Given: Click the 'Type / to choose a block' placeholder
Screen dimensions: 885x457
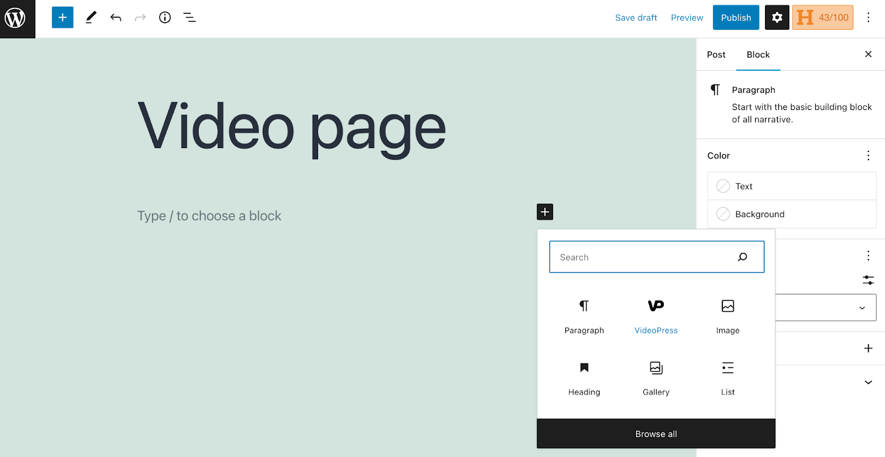Looking at the screenshot, I should pyautogui.click(x=209, y=216).
